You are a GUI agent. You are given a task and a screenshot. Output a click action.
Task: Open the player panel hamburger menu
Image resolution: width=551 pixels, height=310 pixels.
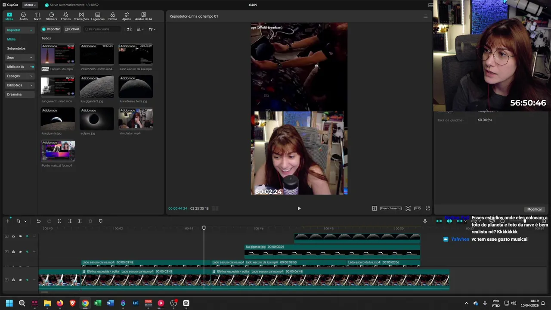pyautogui.click(x=425, y=16)
